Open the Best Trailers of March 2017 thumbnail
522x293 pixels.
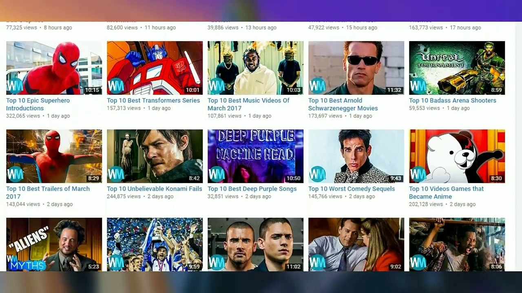point(54,156)
